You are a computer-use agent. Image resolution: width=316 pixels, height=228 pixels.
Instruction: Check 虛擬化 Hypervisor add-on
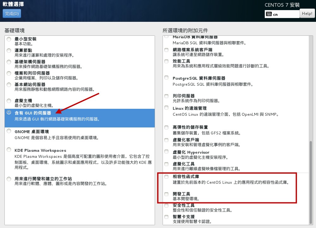click(x=166, y=152)
